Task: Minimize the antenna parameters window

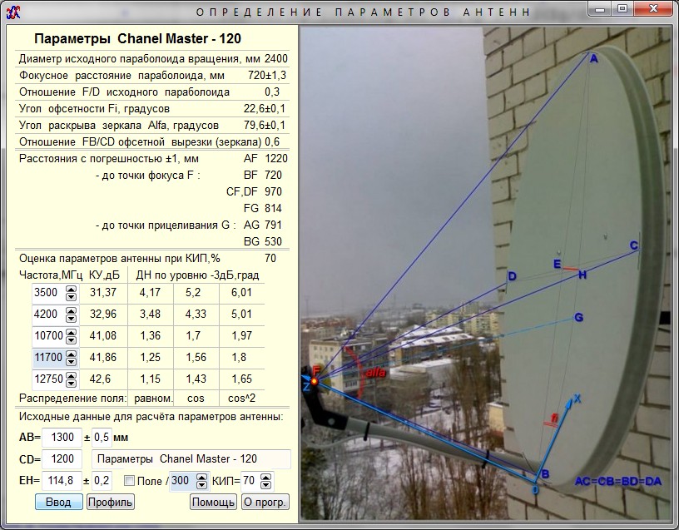Action: 600,8
